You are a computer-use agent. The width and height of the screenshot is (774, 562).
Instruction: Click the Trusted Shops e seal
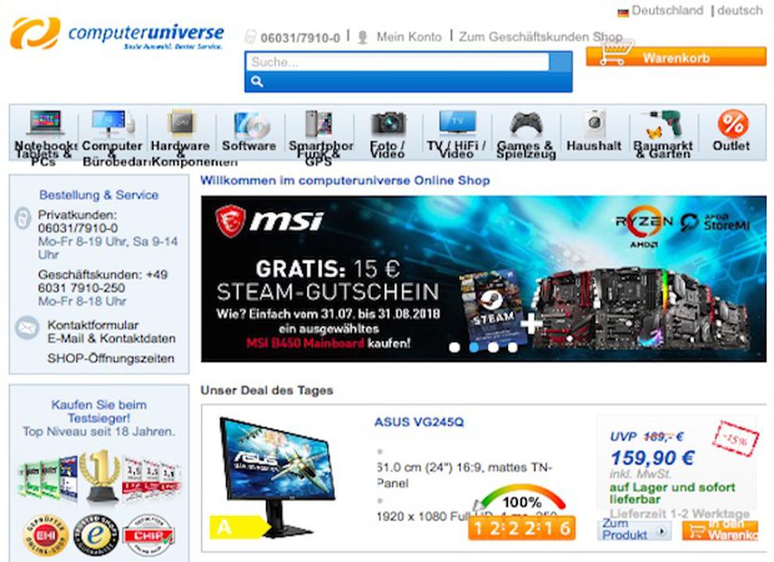(95, 535)
